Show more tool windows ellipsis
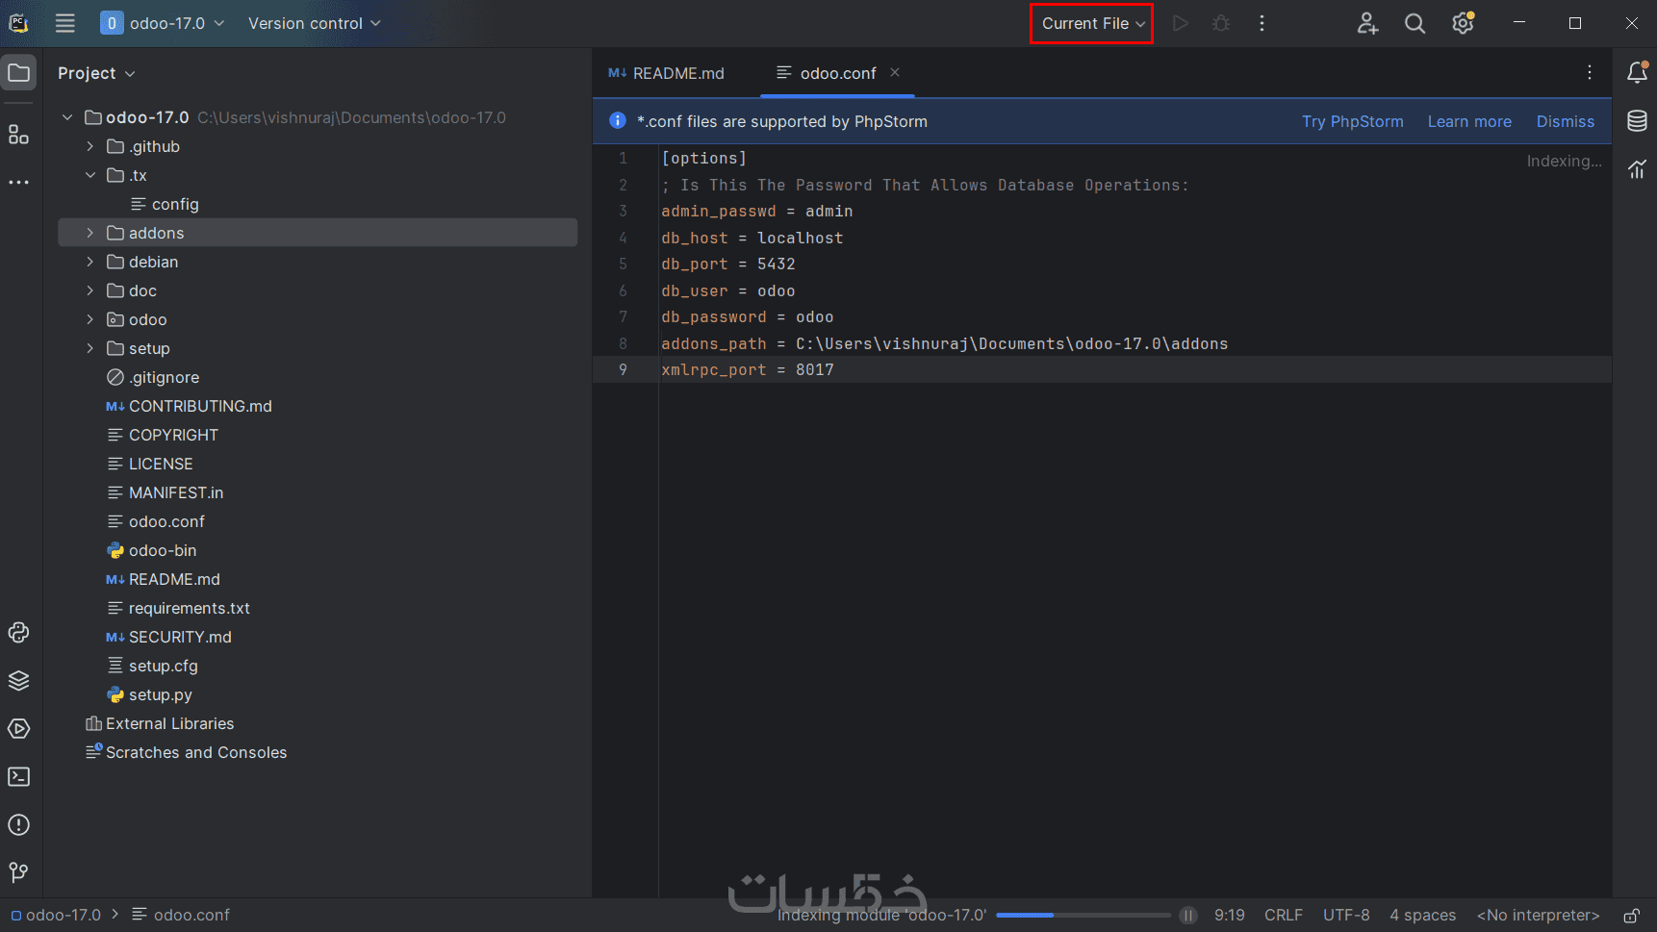The height and width of the screenshot is (932, 1657). coord(19,182)
